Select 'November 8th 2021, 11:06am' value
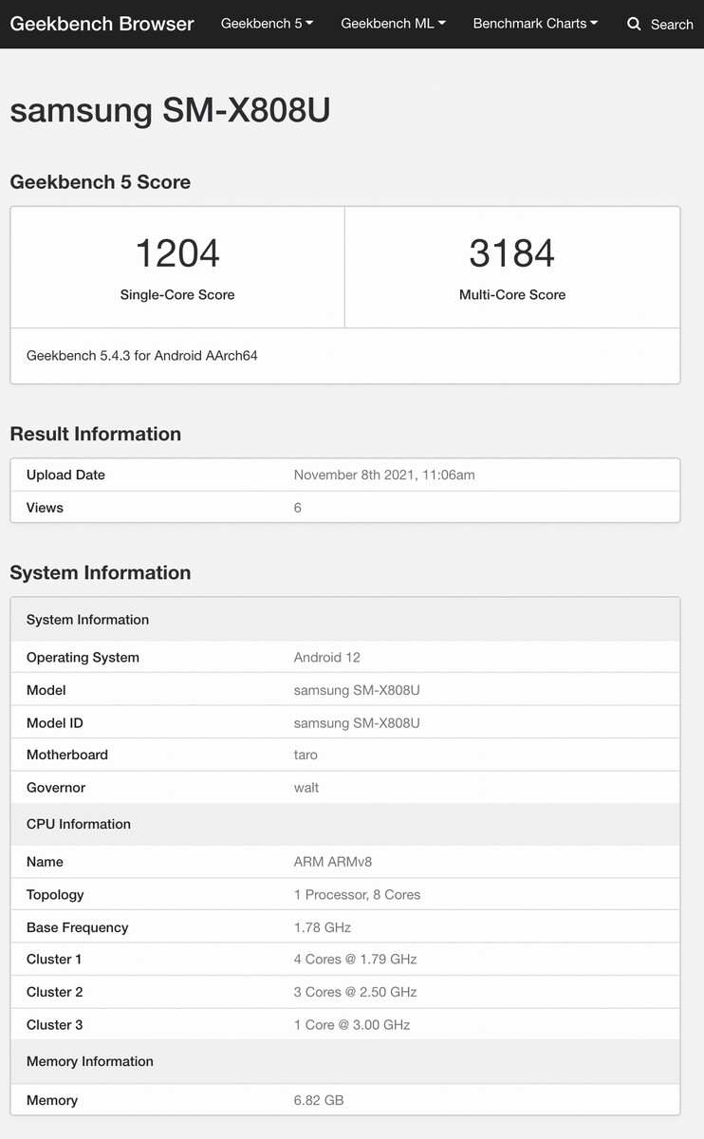The height and width of the screenshot is (1139, 704). [x=384, y=475]
